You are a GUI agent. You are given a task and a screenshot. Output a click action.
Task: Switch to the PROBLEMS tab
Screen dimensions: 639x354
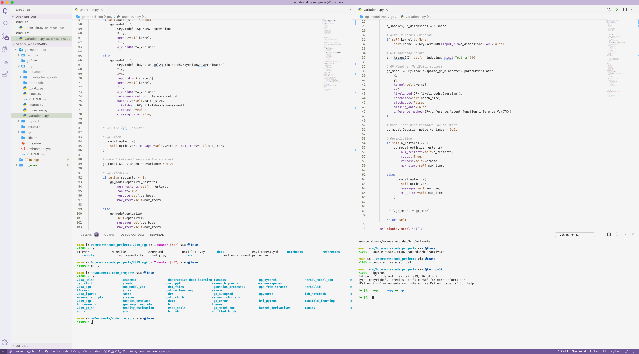[84, 235]
